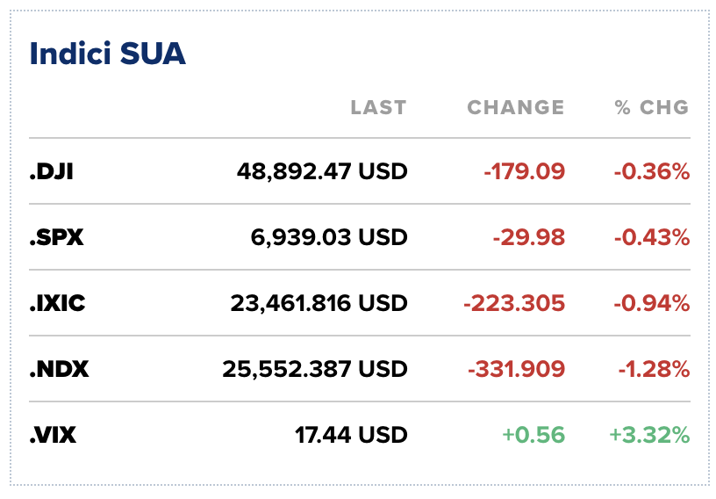
Task: Click the green +3.32% percent change
Action: (649, 435)
